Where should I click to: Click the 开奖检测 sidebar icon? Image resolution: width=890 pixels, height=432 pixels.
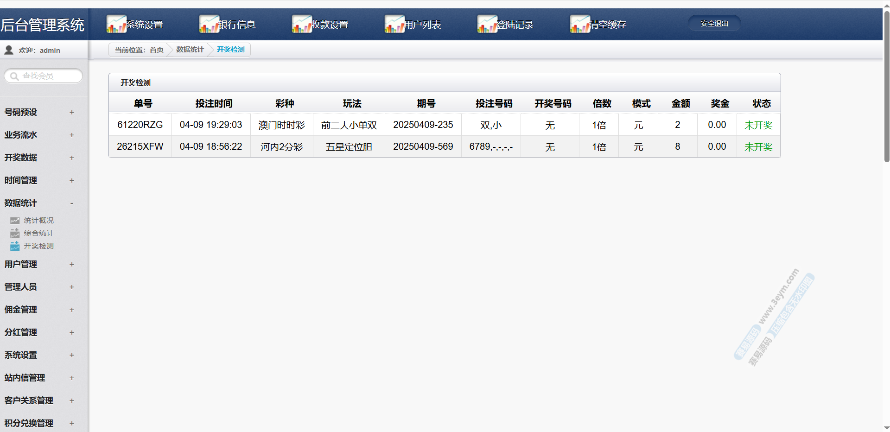click(x=15, y=246)
